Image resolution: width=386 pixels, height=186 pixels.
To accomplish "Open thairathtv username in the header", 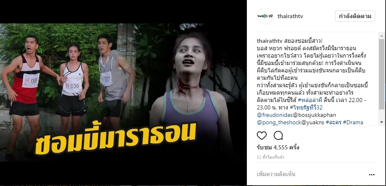I will [x=290, y=16].
